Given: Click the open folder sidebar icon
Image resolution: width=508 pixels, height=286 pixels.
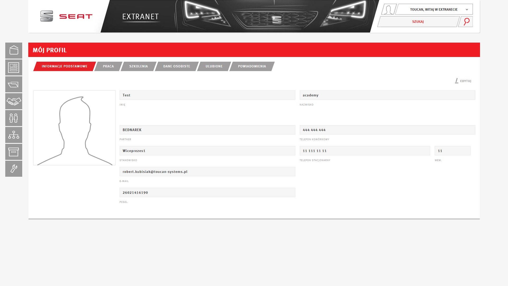Looking at the screenshot, I should coord(14,84).
